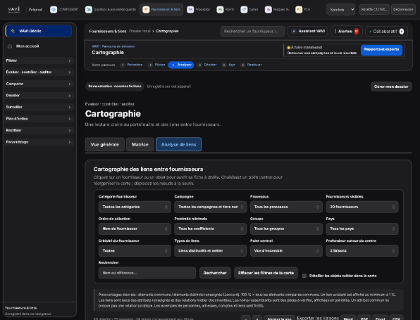Open the Groupe dropdown

point(286,229)
